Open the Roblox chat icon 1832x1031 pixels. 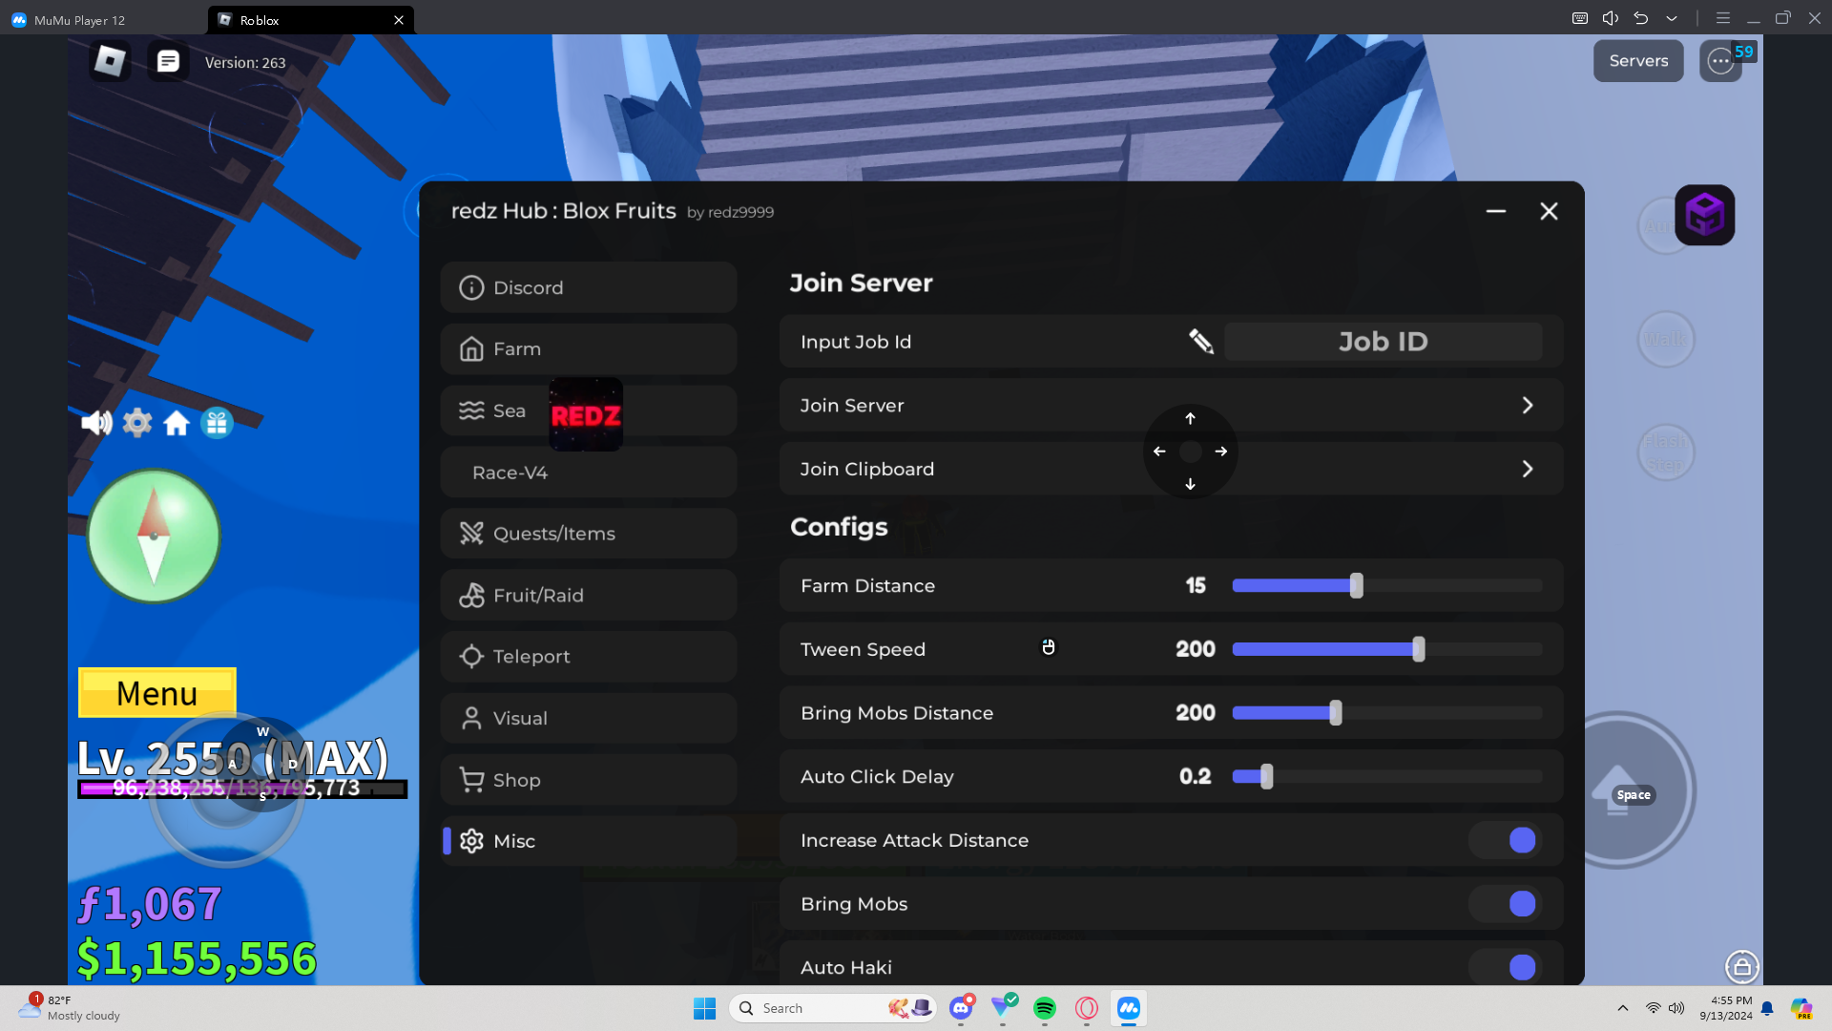(168, 62)
